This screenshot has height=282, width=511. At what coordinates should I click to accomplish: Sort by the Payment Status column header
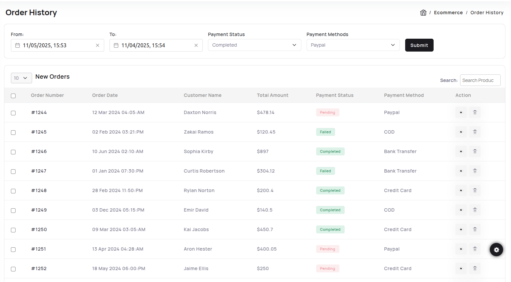point(335,95)
